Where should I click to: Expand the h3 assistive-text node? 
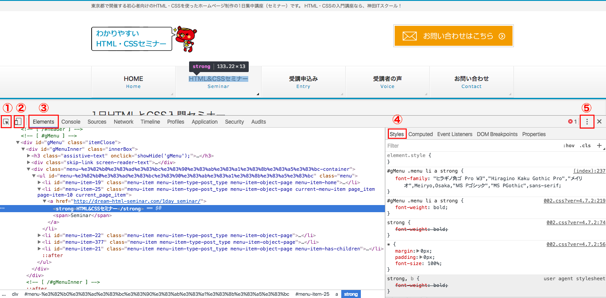click(x=28, y=156)
